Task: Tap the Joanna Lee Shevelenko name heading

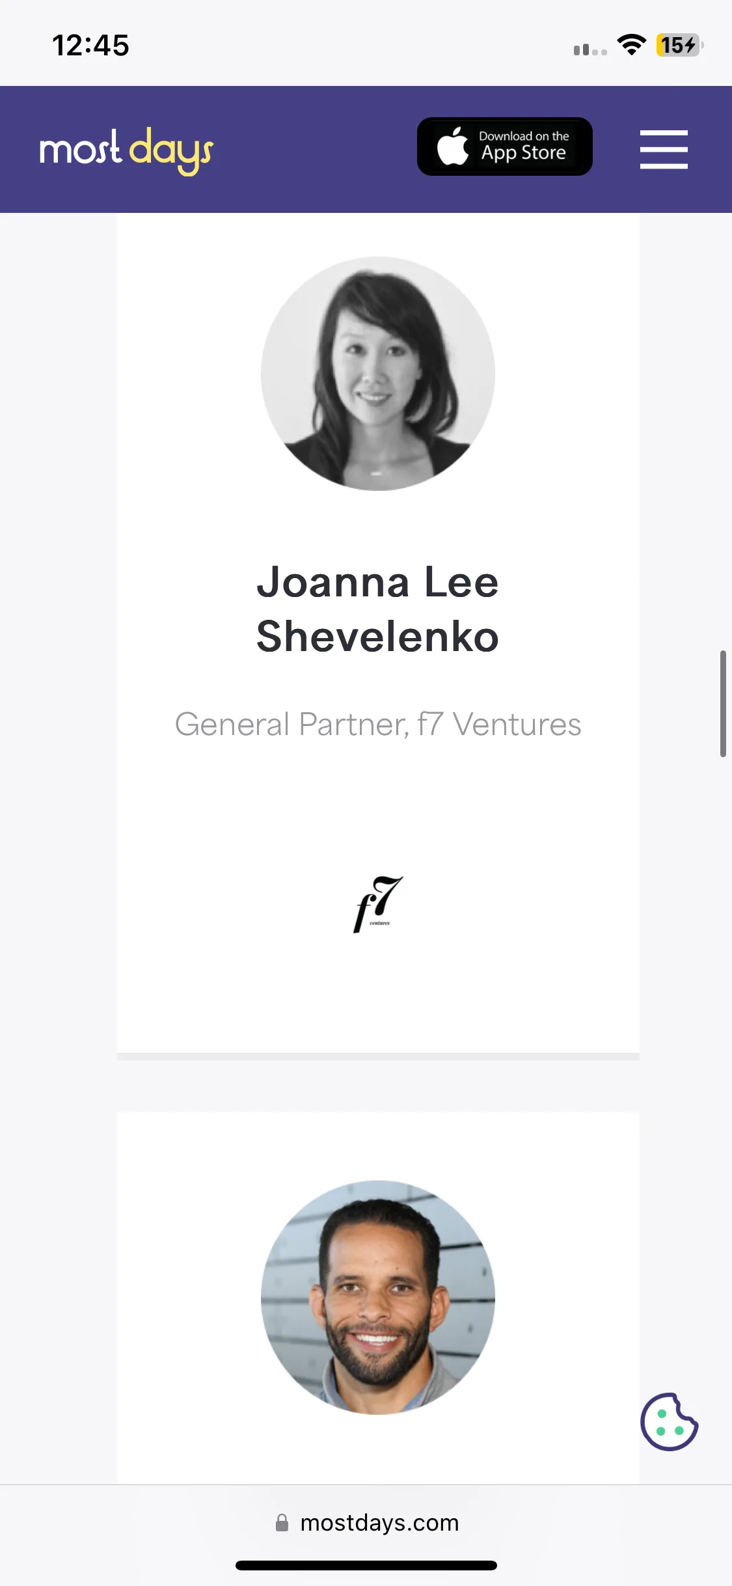Action: coord(378,609)
